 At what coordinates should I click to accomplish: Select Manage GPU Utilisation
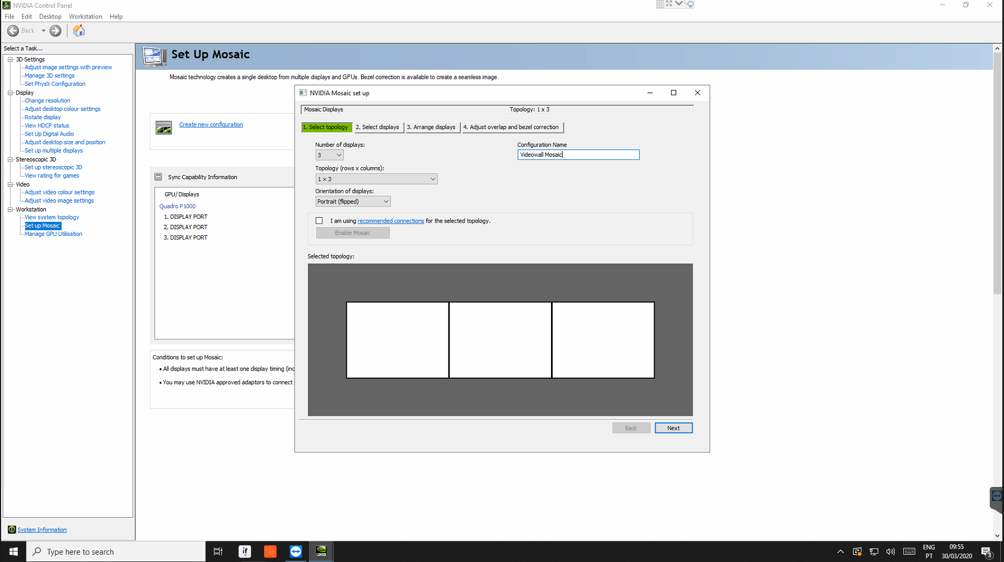(53, 234)
